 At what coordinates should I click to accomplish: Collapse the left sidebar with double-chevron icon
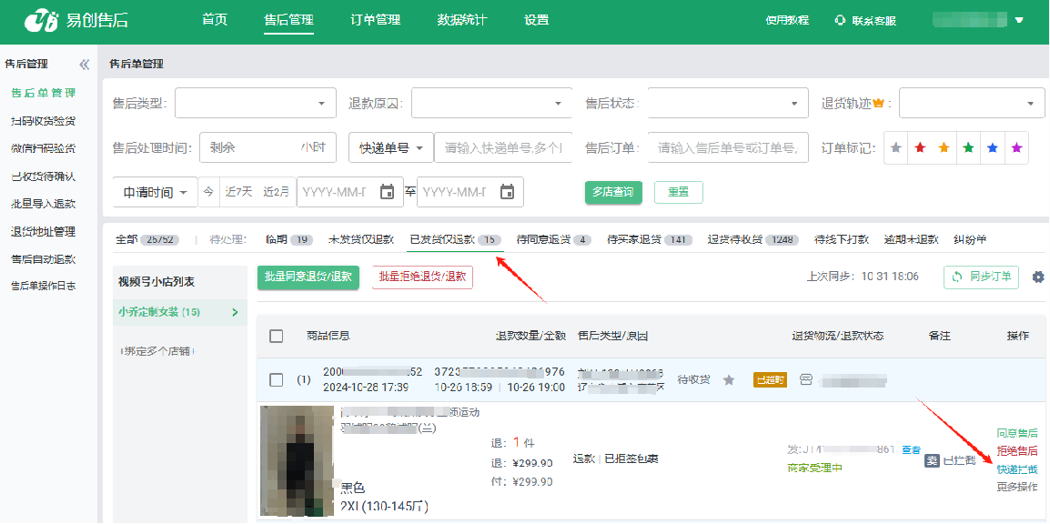point(85,65)
